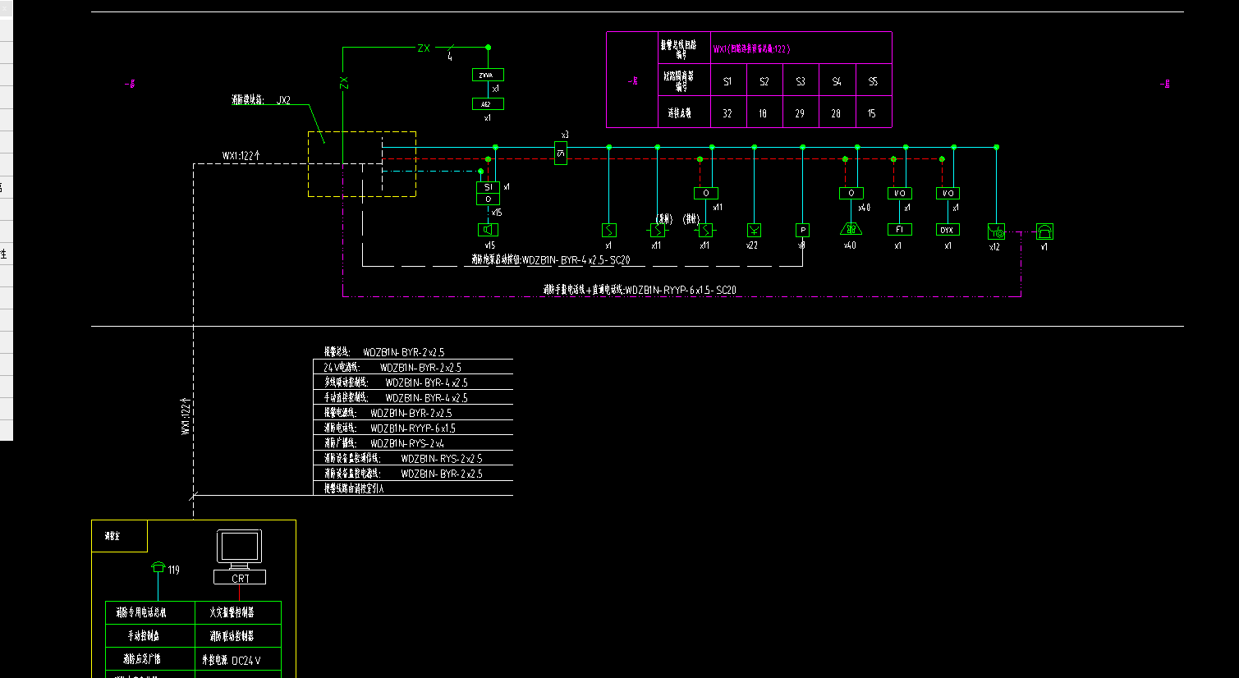Select the value 28 under S4
This screenshot has height=678, width=1239.
click(836, 113)
